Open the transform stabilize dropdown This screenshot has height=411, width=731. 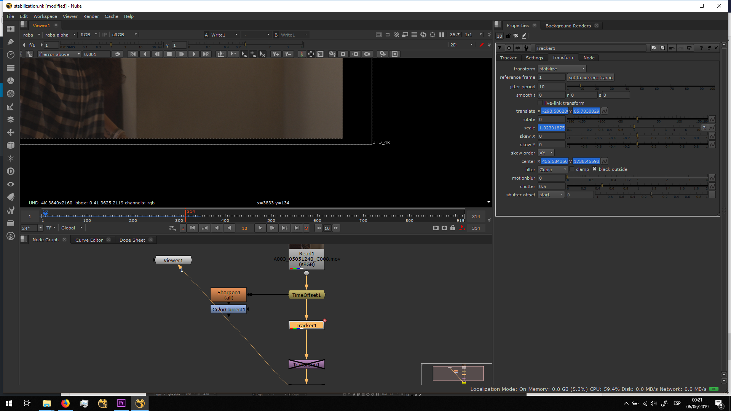562,69
